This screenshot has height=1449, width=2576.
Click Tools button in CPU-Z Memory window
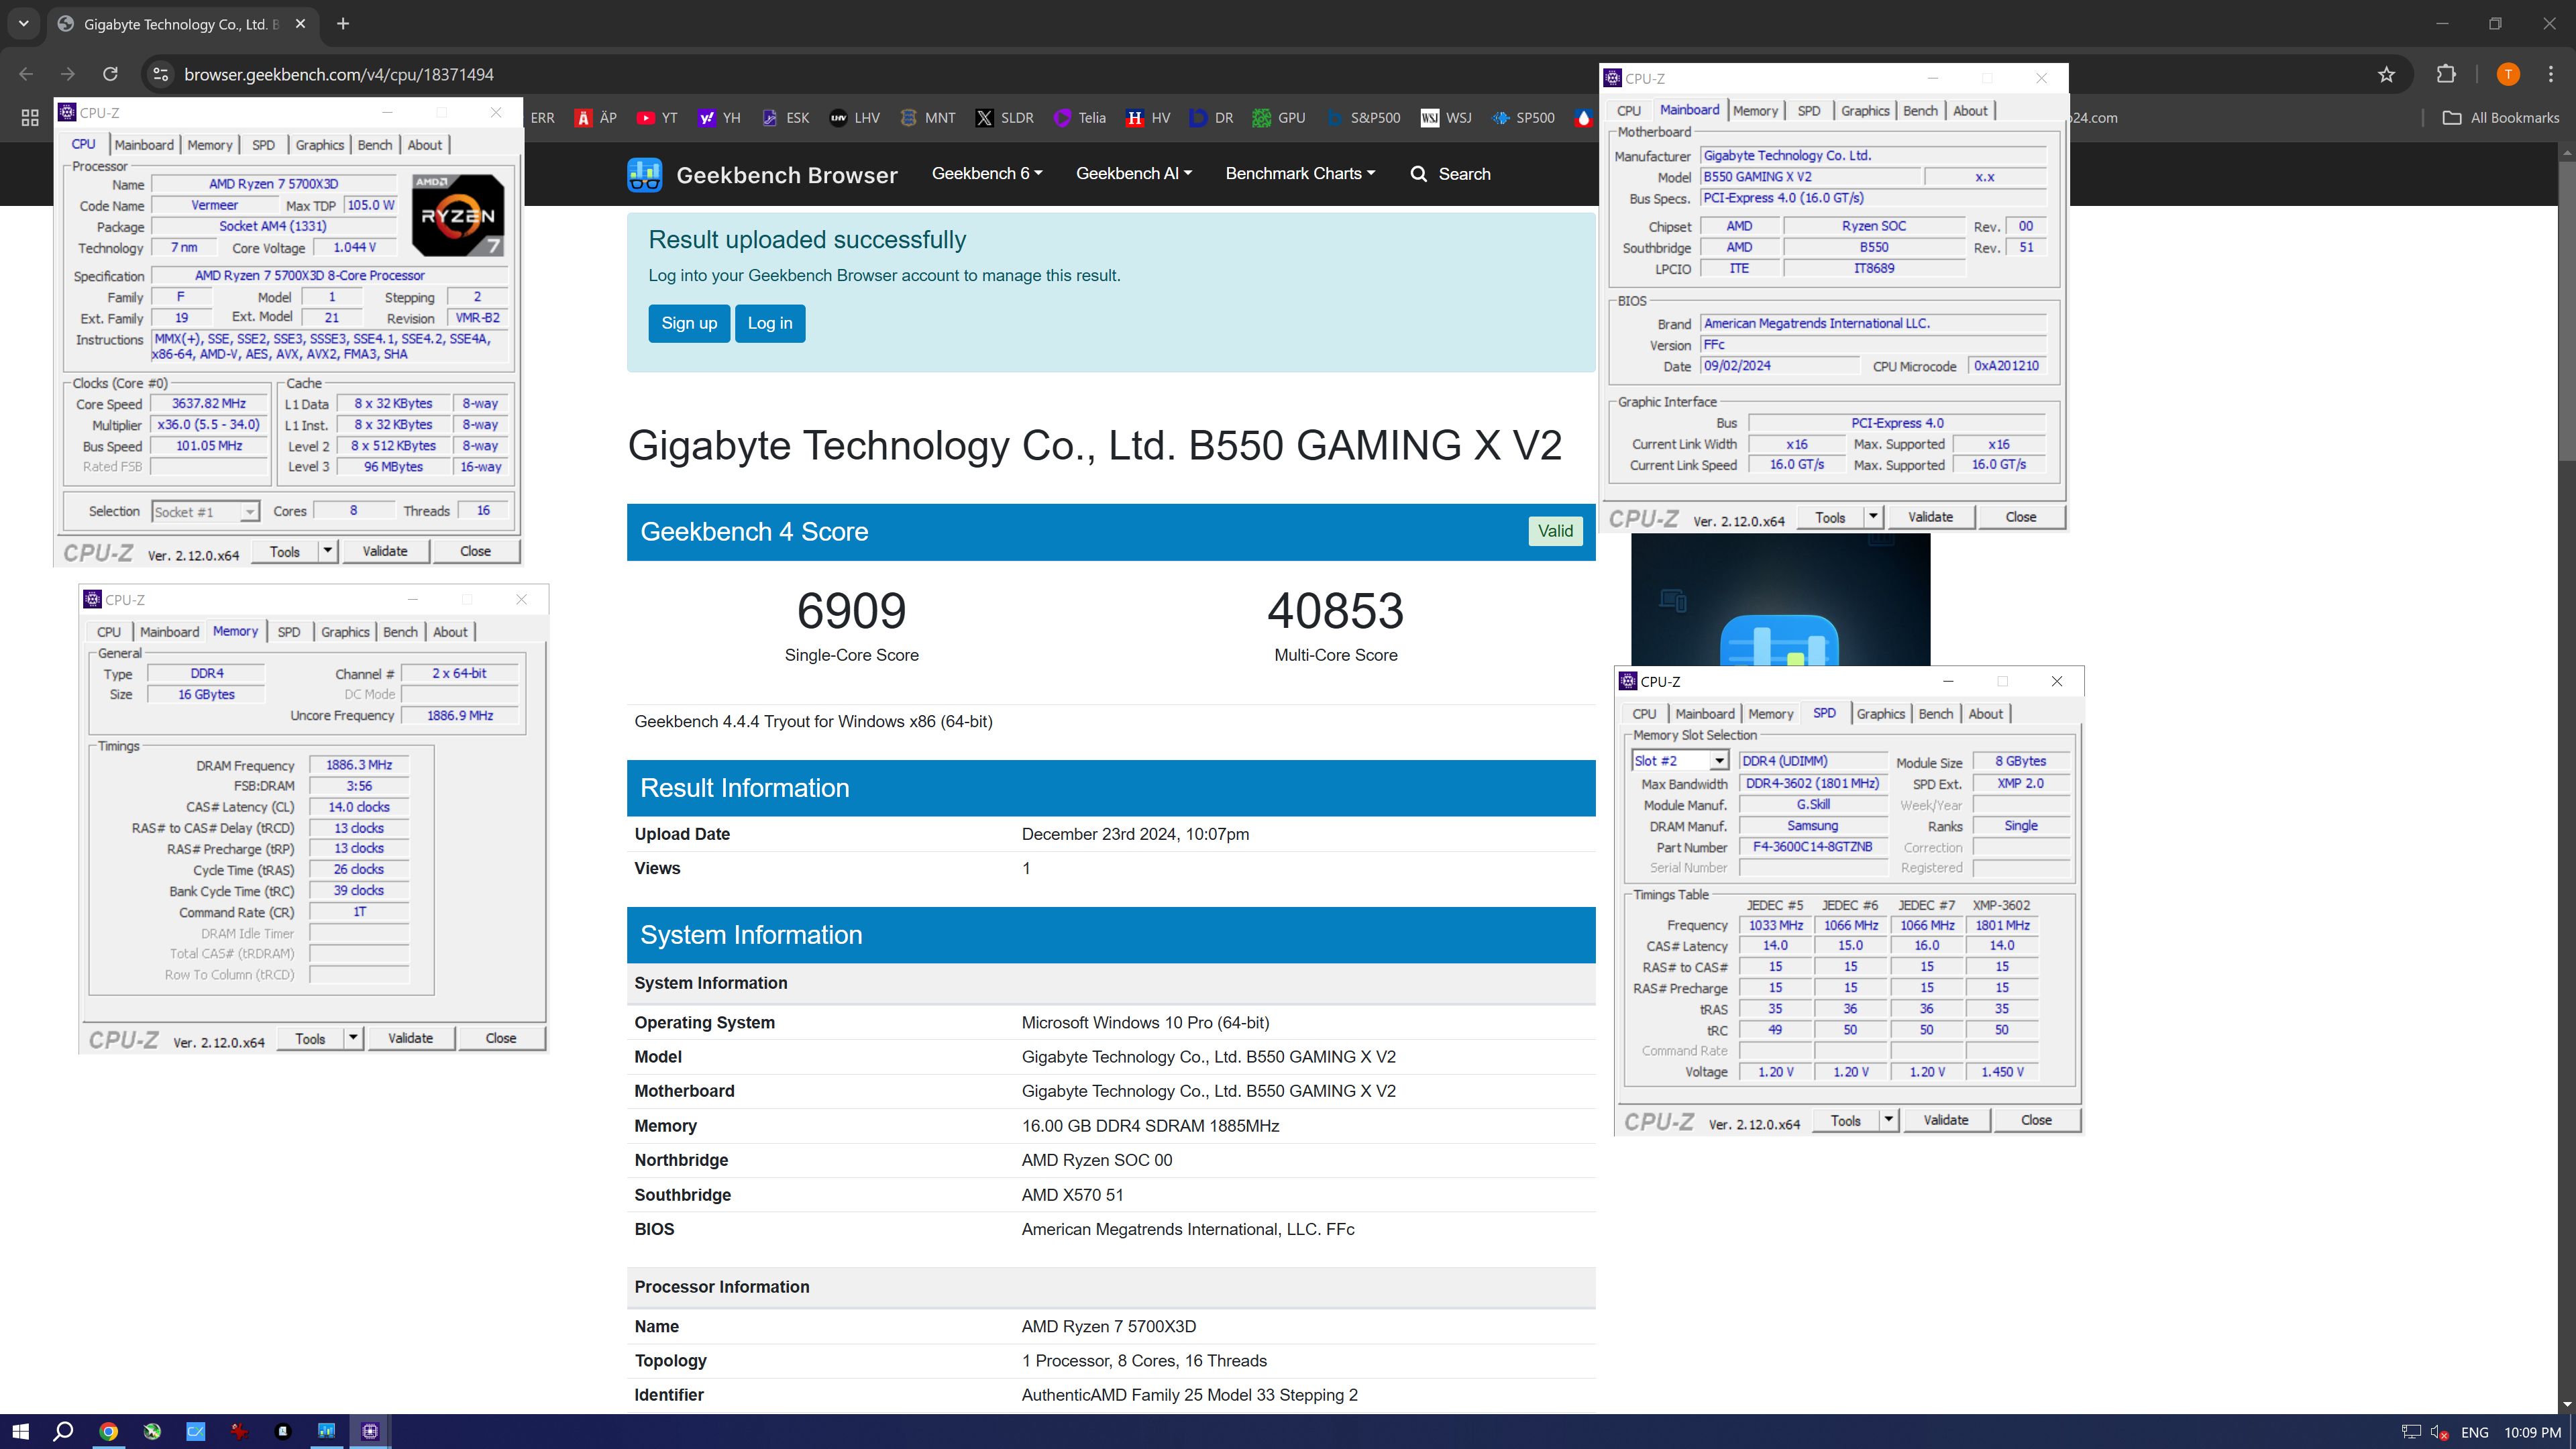(310, 1038)
